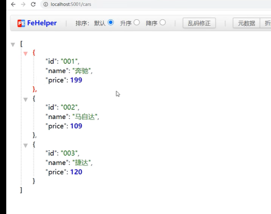271x214 pixels.
Task: Go back using browser back arrow
Action: pyautogui.click(x=13, y=4)
